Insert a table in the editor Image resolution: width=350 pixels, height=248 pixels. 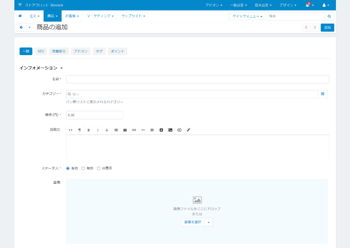[125, 130]
